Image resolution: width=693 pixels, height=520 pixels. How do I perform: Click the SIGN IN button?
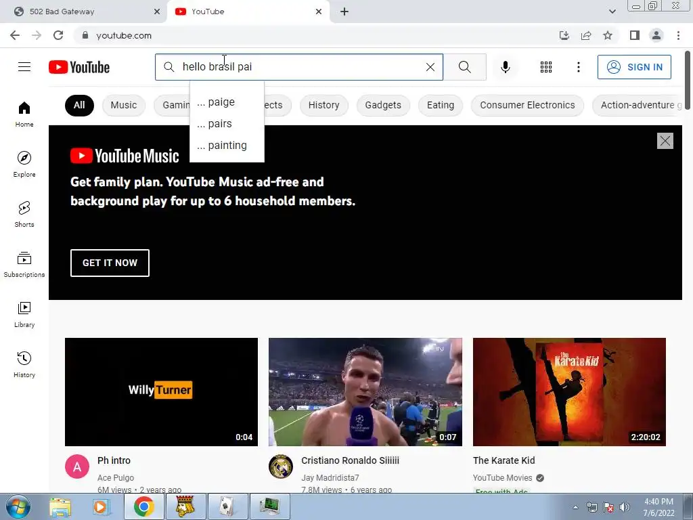point(634,67)
